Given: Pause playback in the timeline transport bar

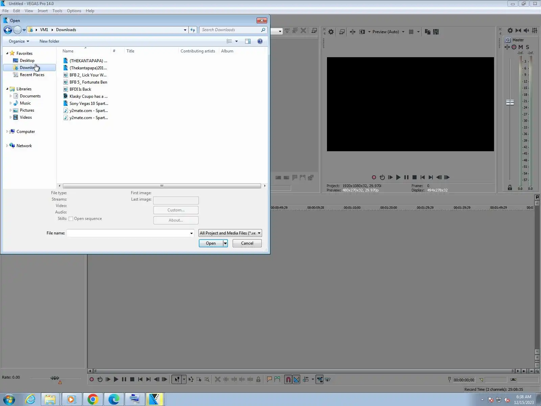Looking at the screenshot, I should point(124,380).
